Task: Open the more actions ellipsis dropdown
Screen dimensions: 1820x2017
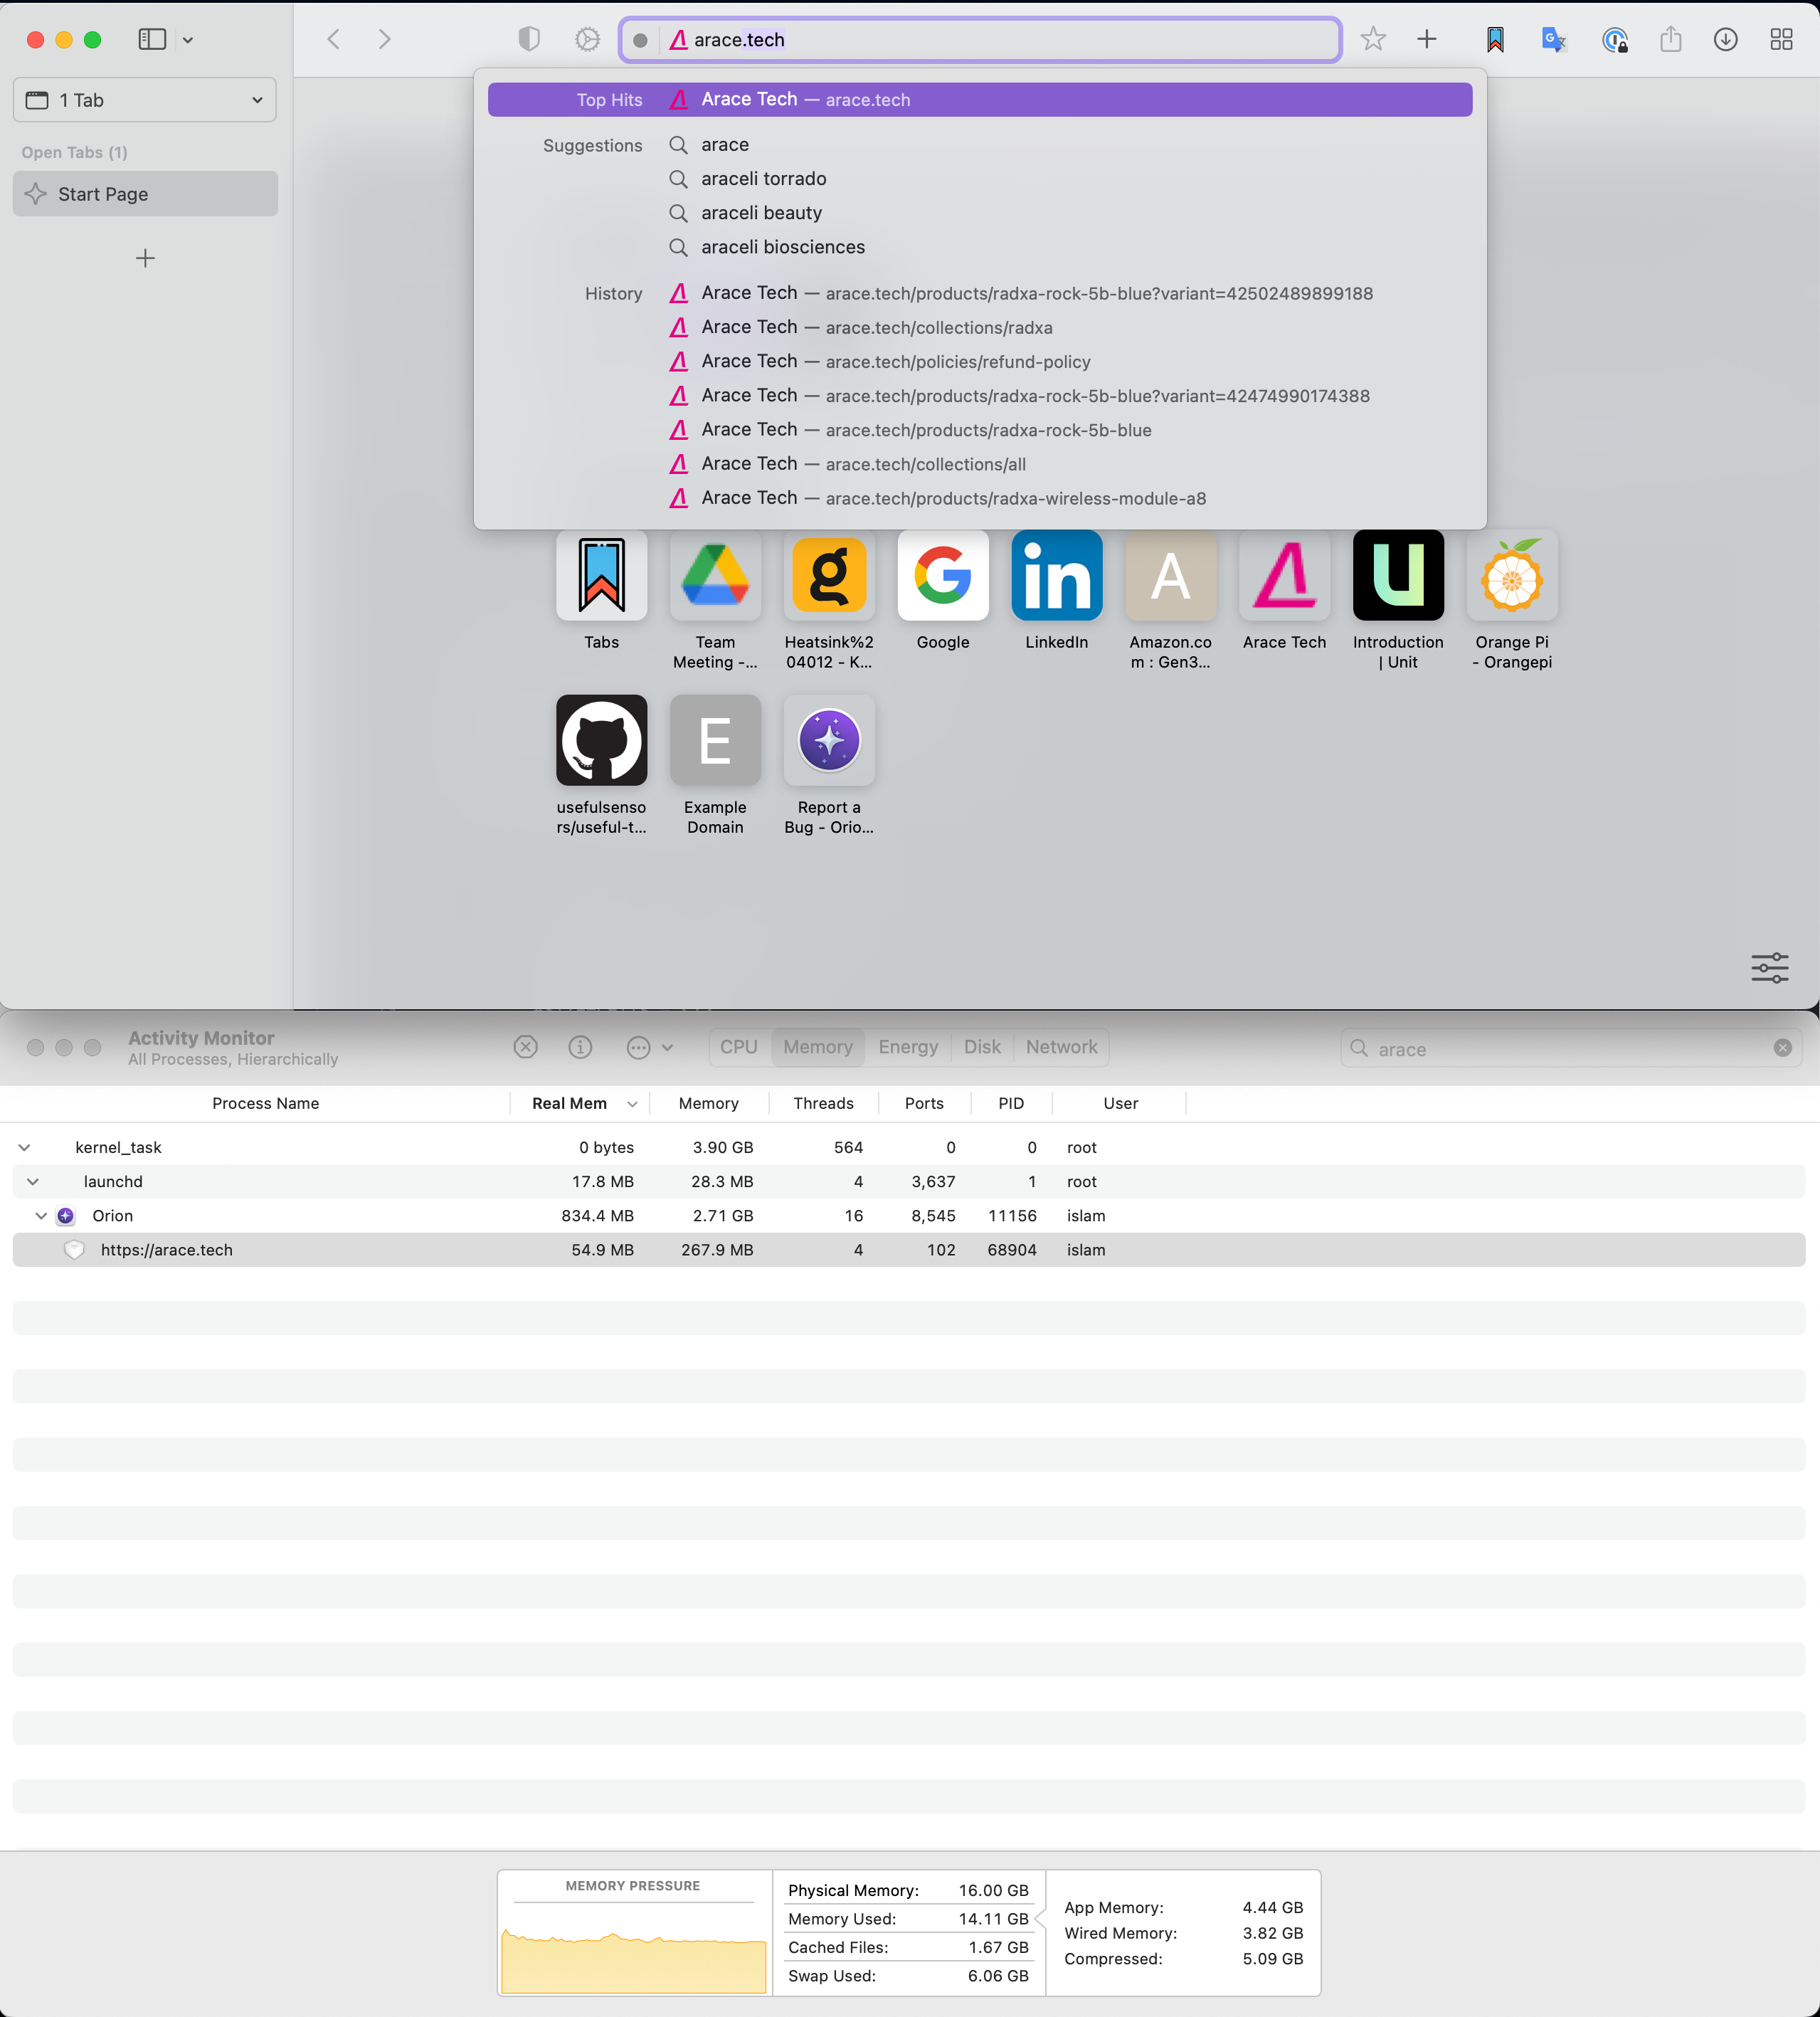Action: pyautogui.click(x=649, y=1048)
